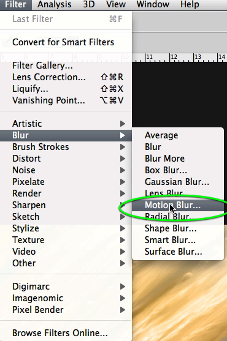The width and height of the screenshot is (227, 341).
Task: Expand the Pixel Bender submenu
Action: point(66,310)
